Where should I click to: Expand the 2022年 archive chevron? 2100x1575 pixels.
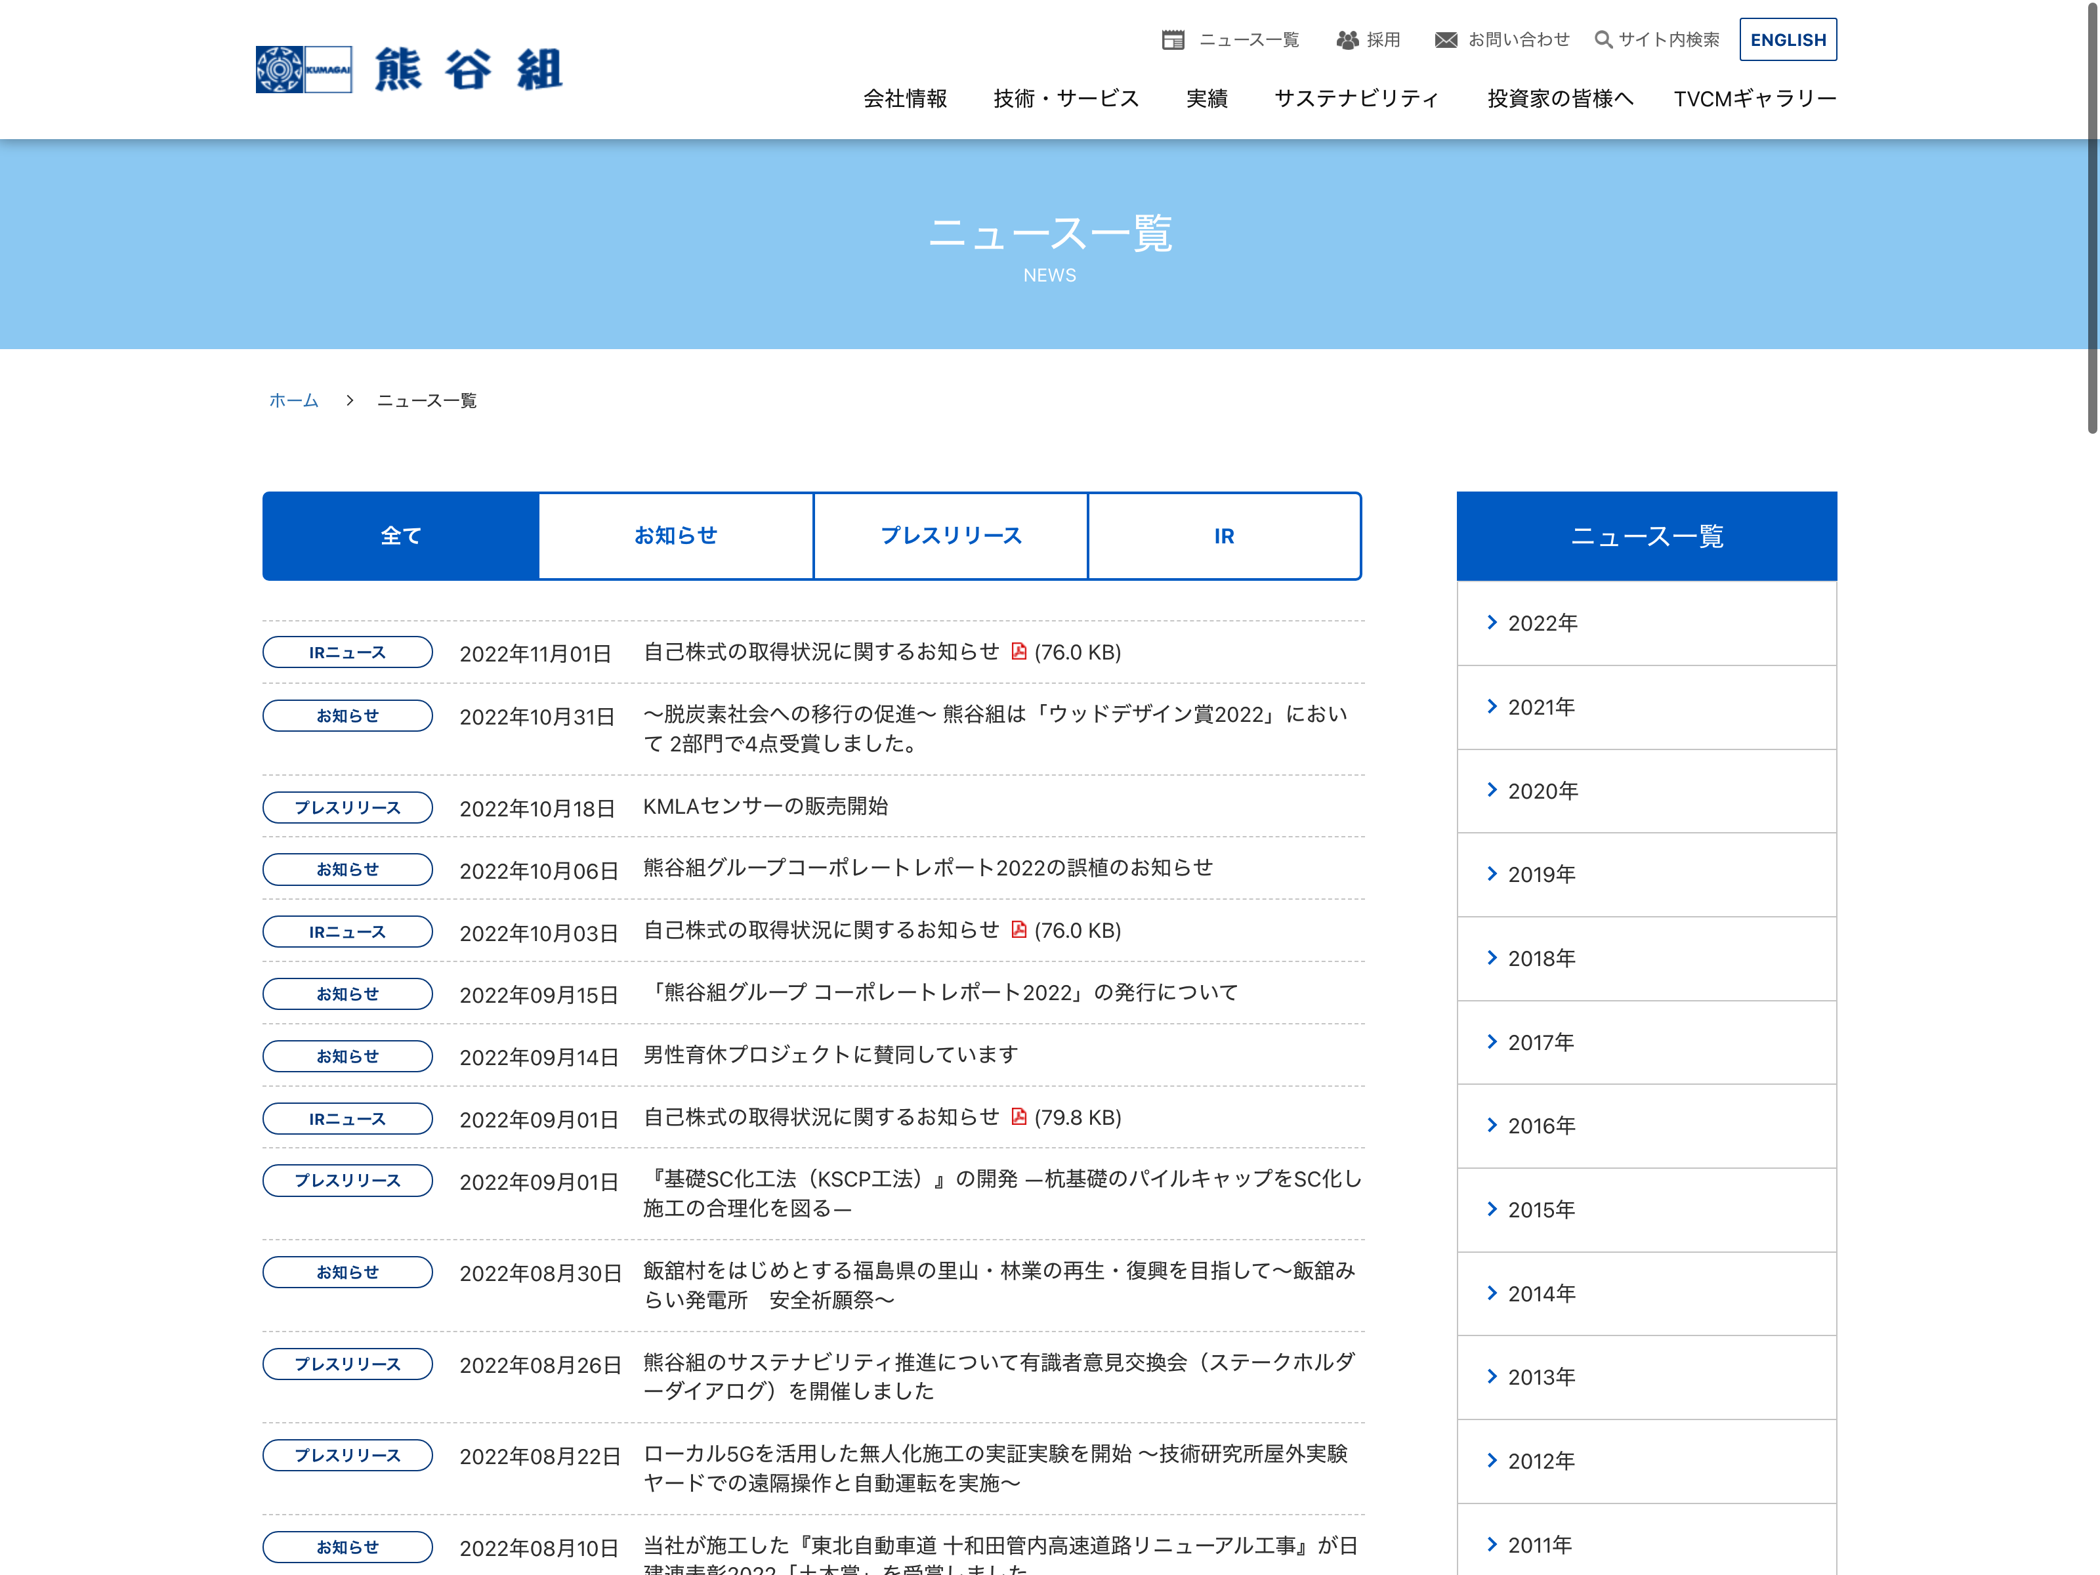(1492, 623)
